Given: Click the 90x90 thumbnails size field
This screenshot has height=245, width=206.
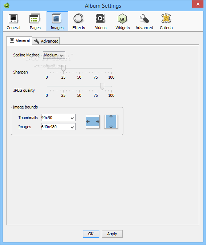Looking at the screenshot, I should [58, 118].
